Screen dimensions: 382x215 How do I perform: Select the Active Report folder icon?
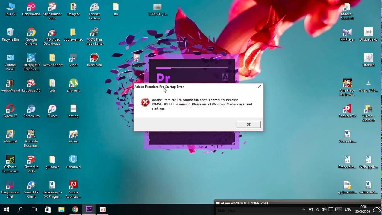click(x=52, y=60)
